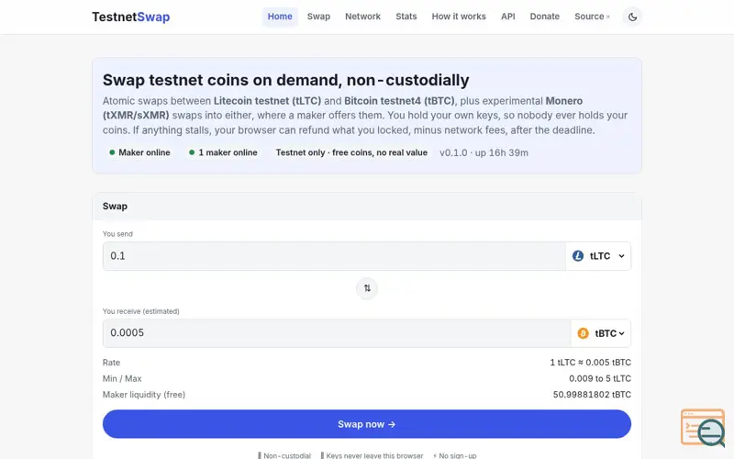Viewport: 734px width, 459px height.
Task: Click the Maker liquidity (free) label
Action: tap(144, 395)
